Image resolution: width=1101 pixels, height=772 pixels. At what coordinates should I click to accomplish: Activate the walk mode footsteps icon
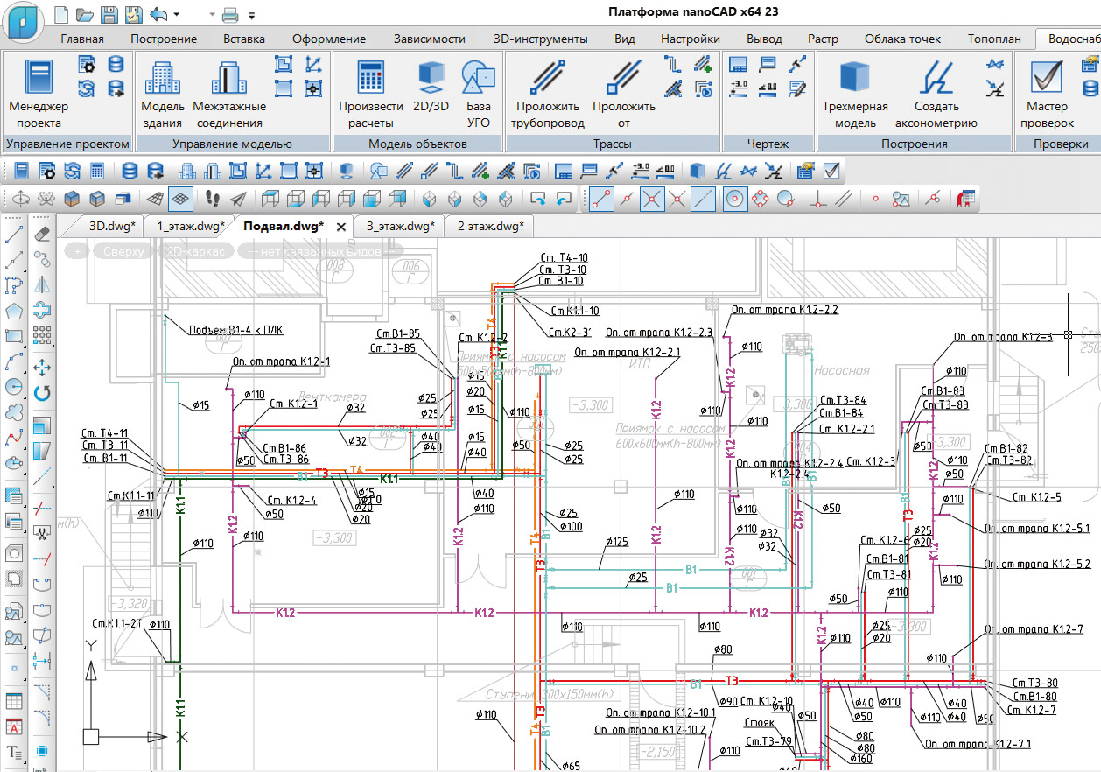pyautogui.click(x=213, y=199)
